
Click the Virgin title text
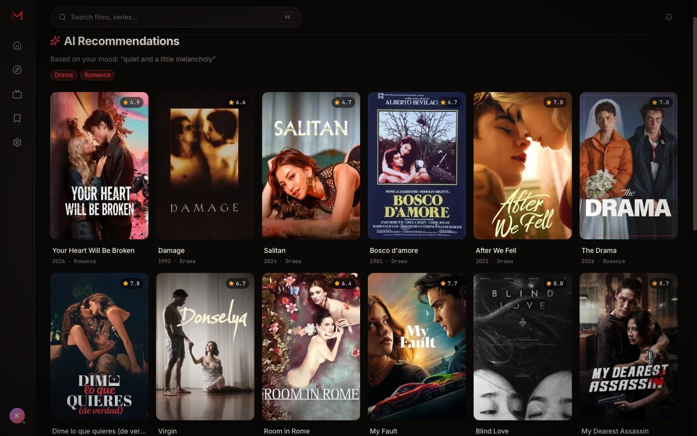click(167, 431)
